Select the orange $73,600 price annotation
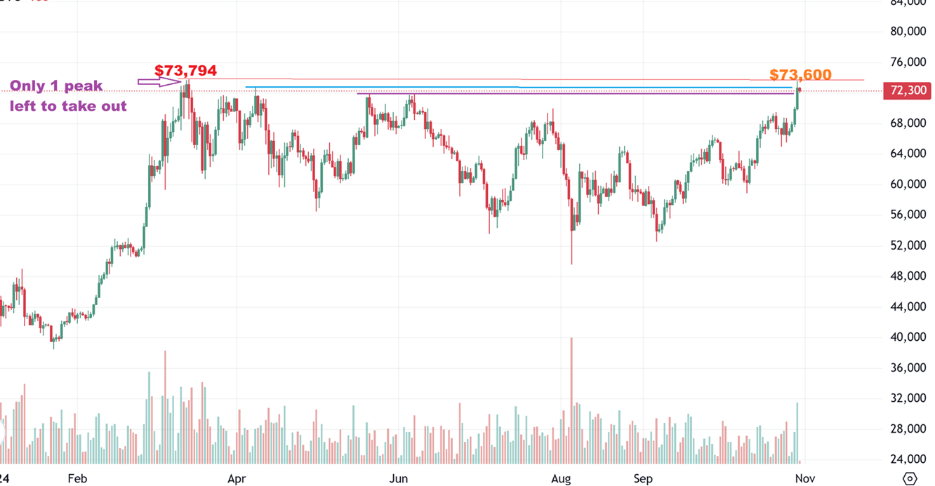Screen dimensions: 935x486 800,75
